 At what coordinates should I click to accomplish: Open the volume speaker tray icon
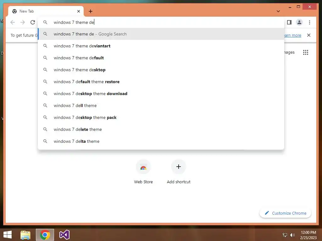pos(292,235)
